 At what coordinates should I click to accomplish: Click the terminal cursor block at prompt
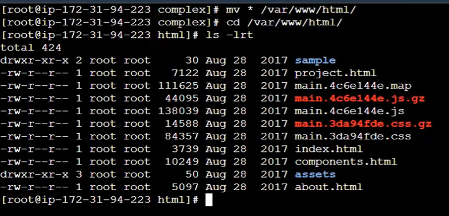209,200
